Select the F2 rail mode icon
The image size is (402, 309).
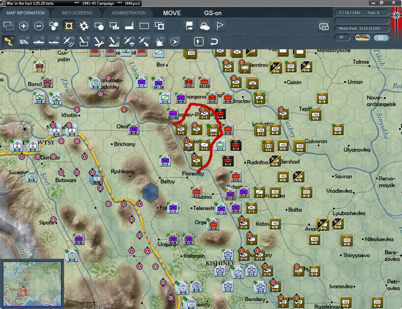click(24, 41)
